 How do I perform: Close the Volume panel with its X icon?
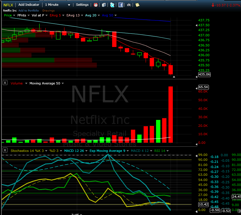[x=5, y=83]
